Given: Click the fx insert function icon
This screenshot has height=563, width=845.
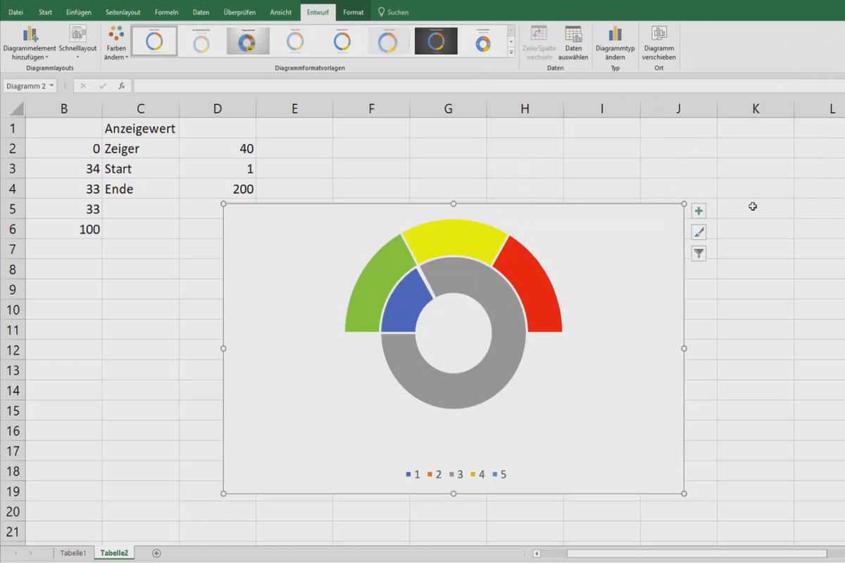Looking at the screenshot, I should pos(121,85).
